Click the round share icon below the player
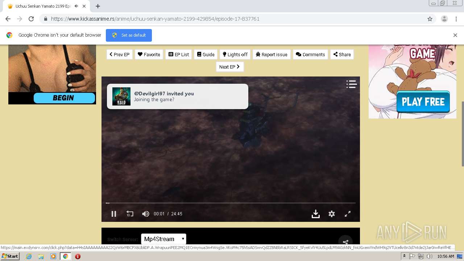Viewport: 464px width, 261px height. pos(345,242)
